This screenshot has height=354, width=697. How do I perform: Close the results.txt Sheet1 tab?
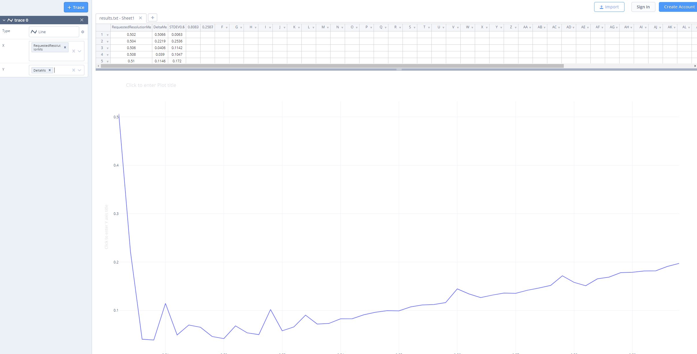click(140, 18)
